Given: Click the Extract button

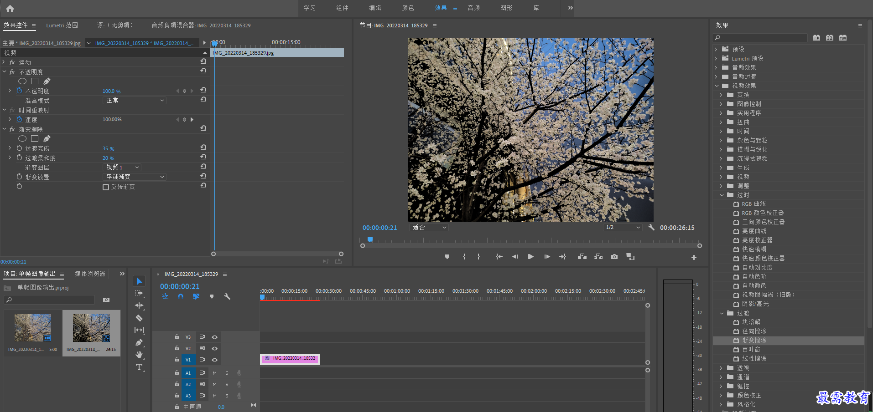Looking at the screenshot, I should click(598, 257).
